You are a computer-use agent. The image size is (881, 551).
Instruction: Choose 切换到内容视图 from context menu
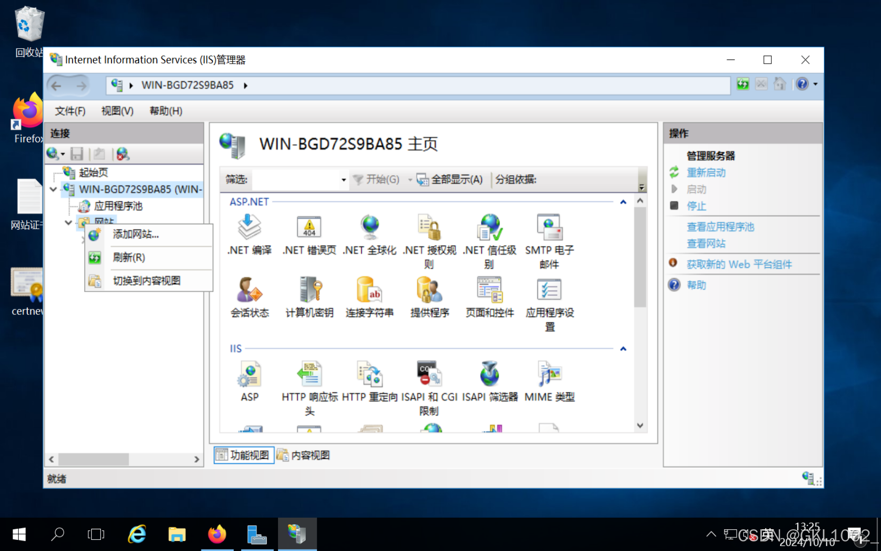coord(149,281)
